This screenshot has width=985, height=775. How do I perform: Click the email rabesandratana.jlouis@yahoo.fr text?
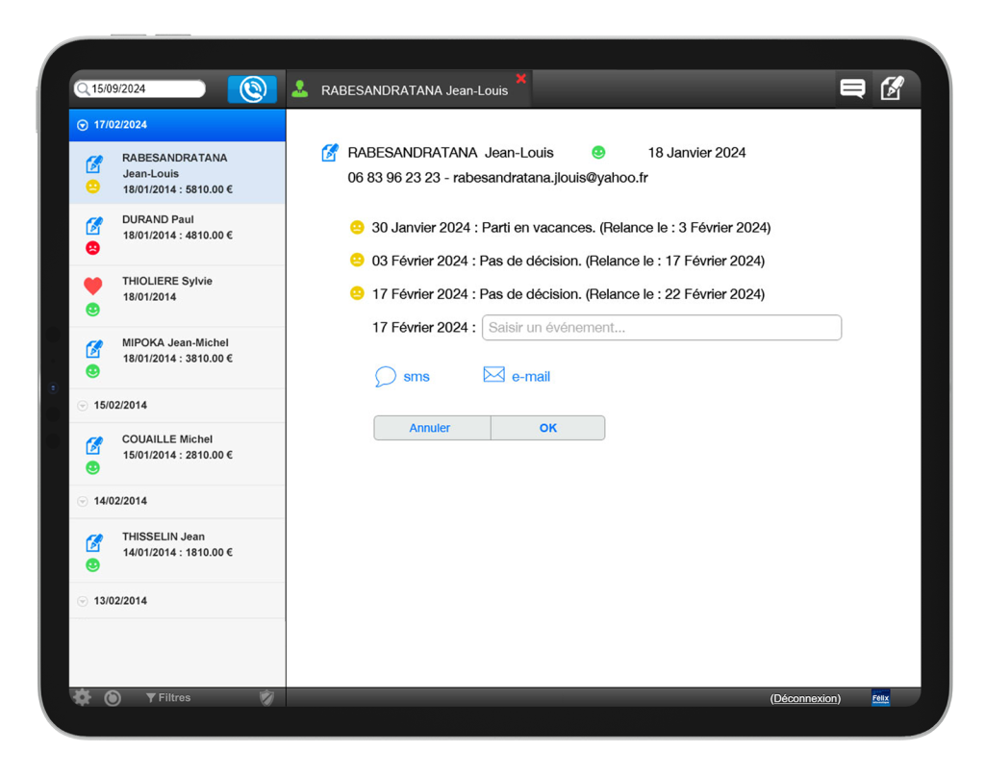pyautogui.click(x=550, y=178)
